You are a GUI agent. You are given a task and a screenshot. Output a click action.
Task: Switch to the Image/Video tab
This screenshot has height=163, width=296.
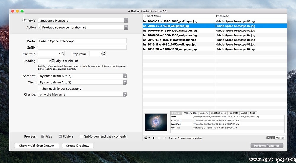pyautogui.click(x=190, y=113)
